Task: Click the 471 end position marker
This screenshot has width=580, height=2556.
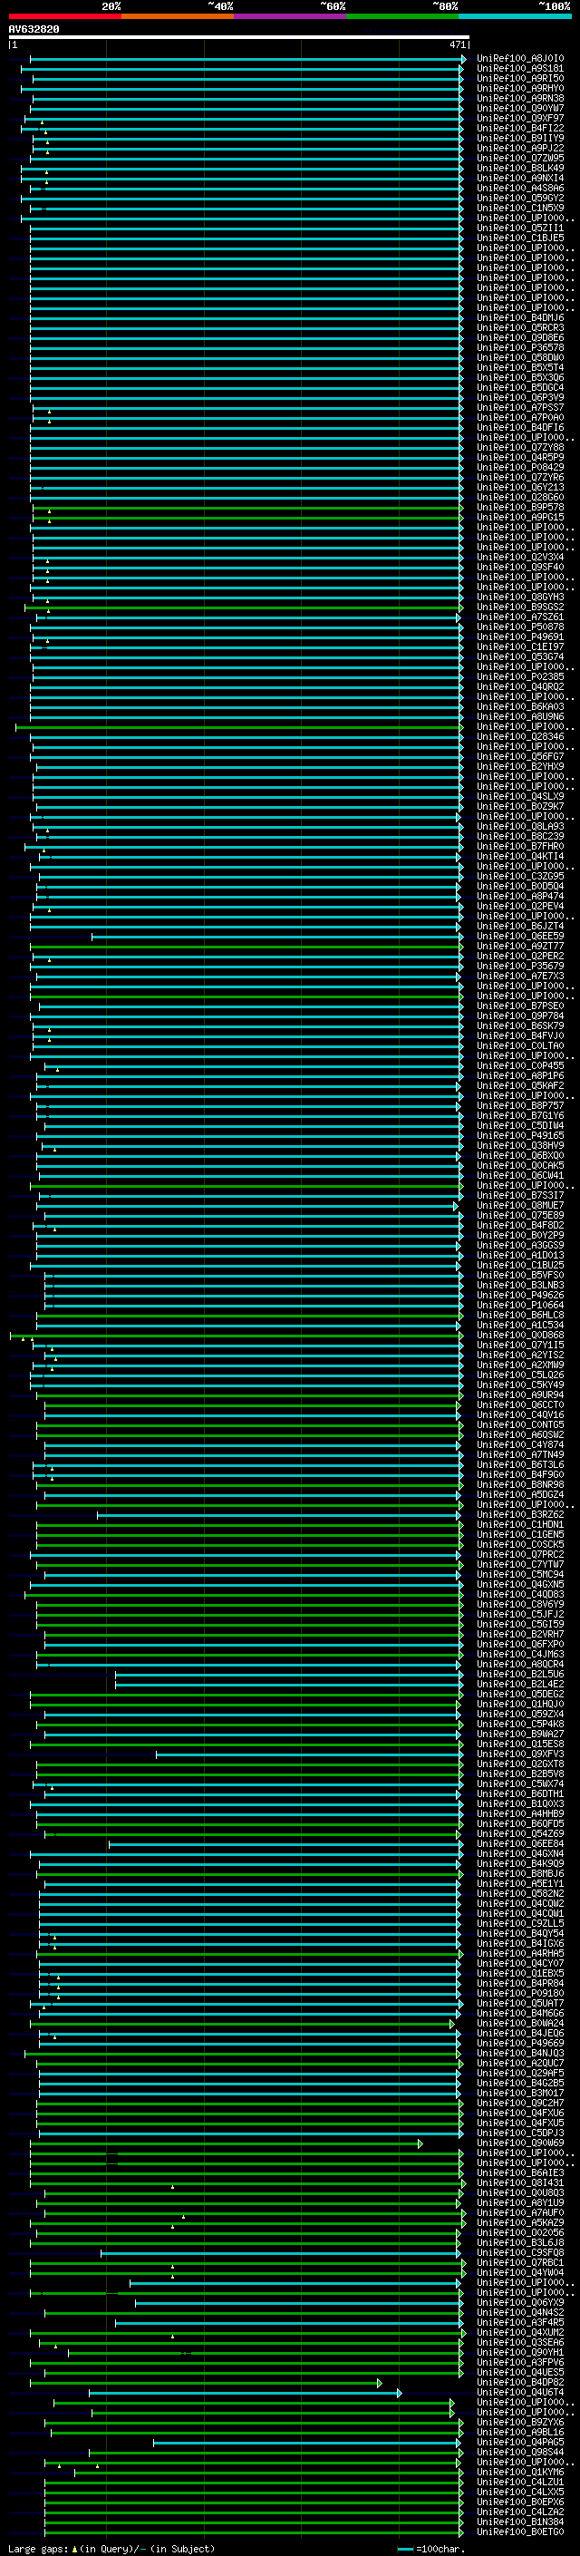Action: click(457, 44)
